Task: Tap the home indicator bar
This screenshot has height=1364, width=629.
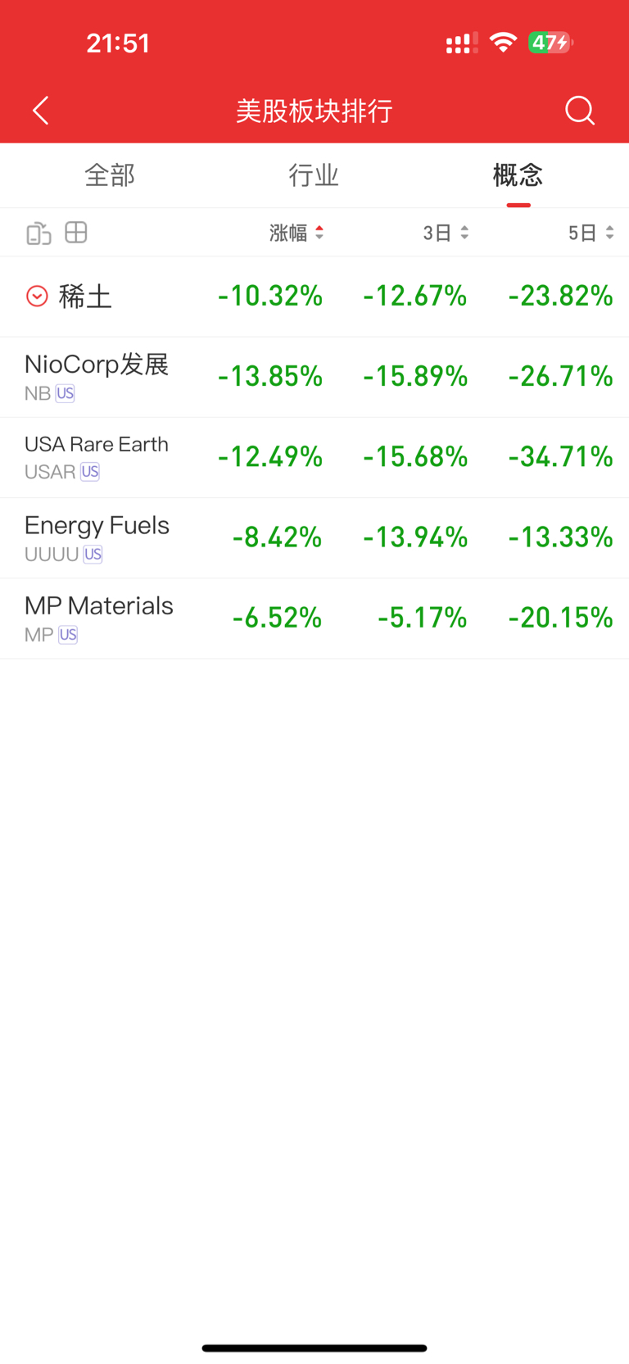Action: [x=314, y=1348]
